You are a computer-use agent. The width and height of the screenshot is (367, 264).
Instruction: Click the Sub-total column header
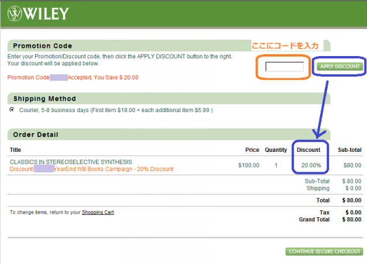click(349, 150)
